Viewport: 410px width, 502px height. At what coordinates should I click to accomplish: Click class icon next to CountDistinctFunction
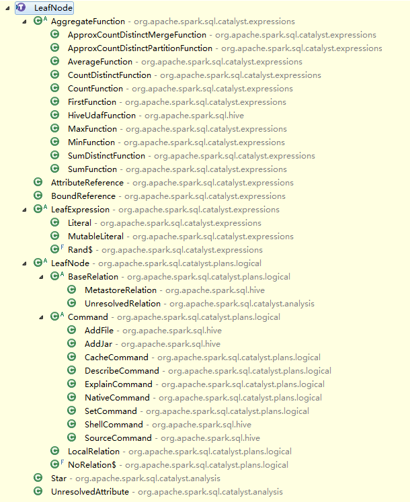pos(54,75)
